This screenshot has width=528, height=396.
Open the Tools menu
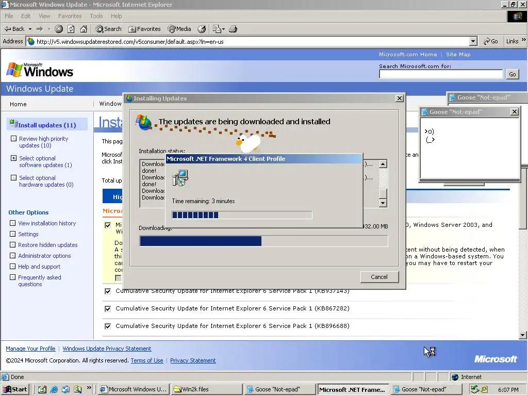click(x=96, y=16)
